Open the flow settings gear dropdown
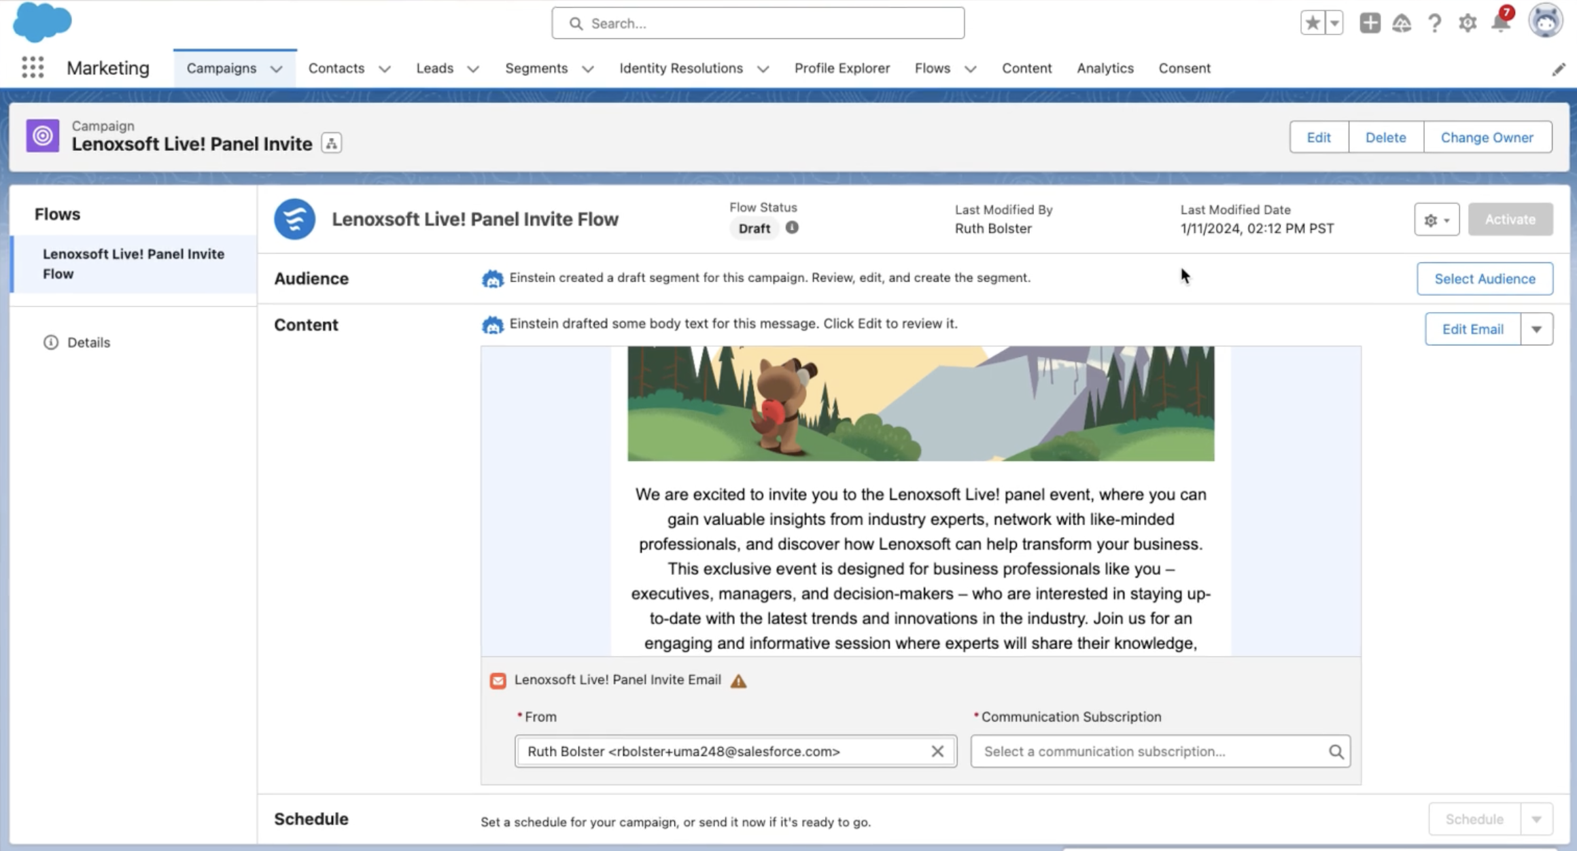This screenshot has width=1577, height=851. click(1437, 220)
